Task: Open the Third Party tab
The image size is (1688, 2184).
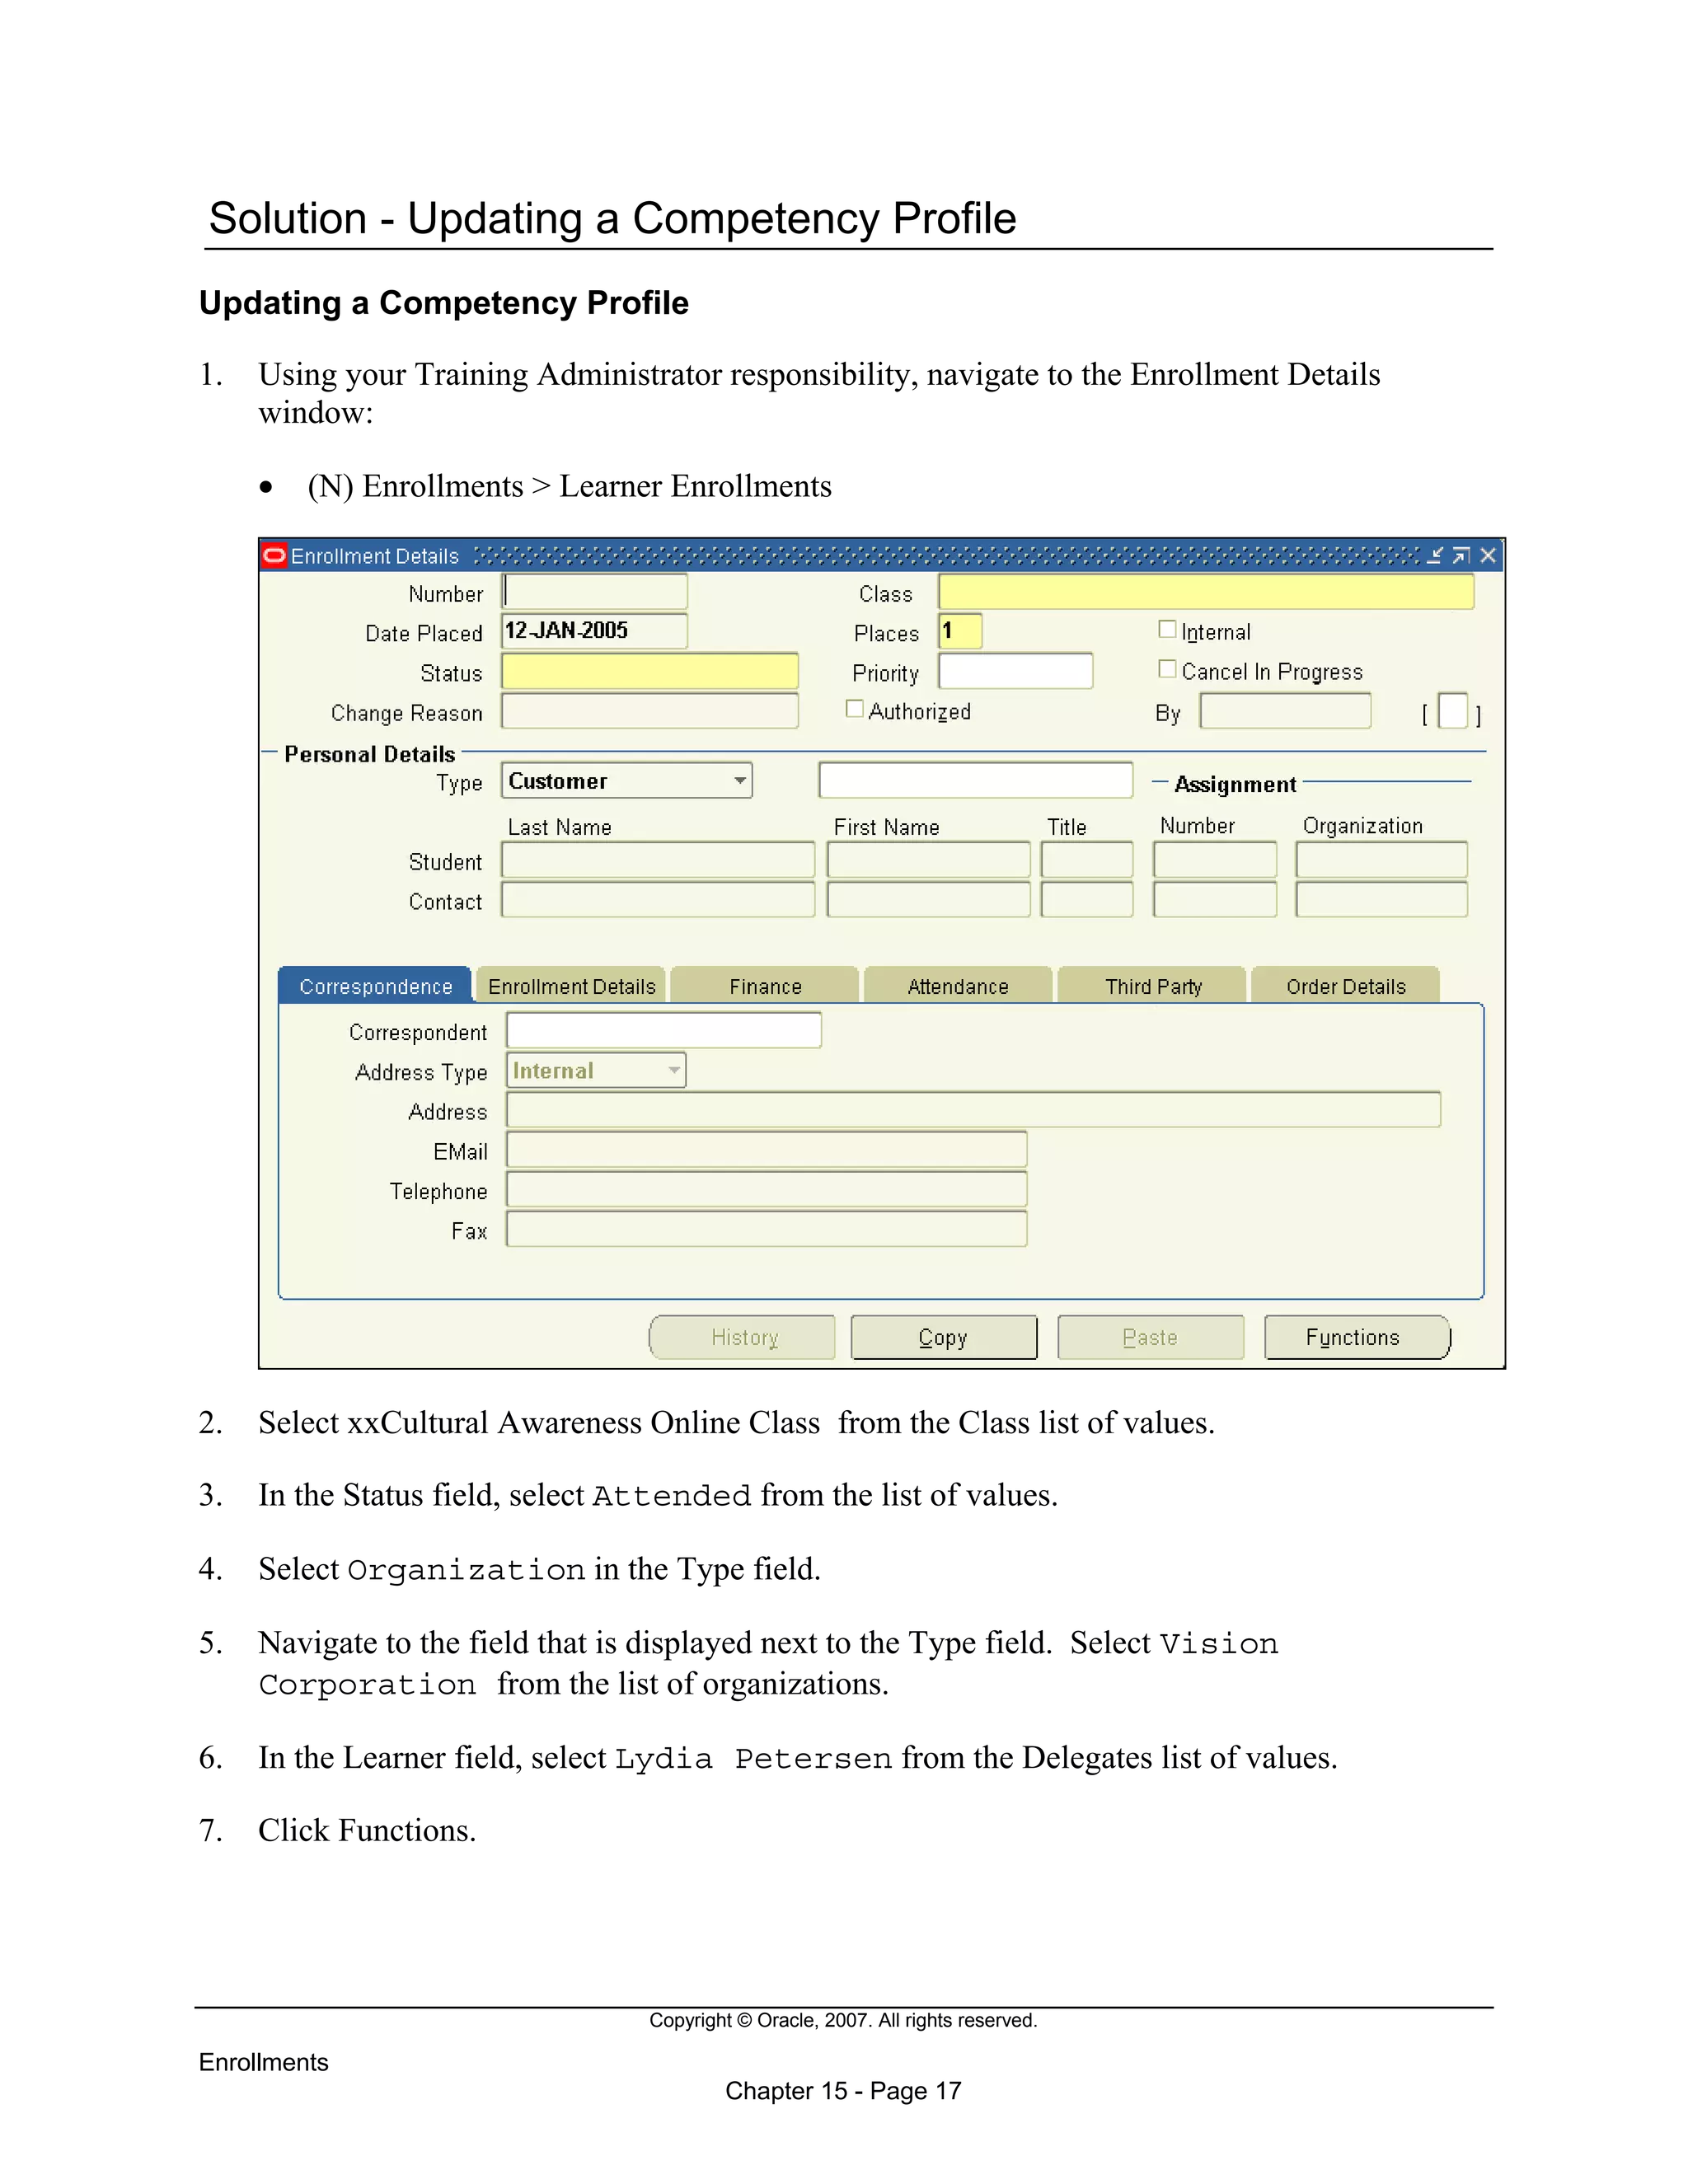Action: pyautogui.click(x=1152, y=986)
